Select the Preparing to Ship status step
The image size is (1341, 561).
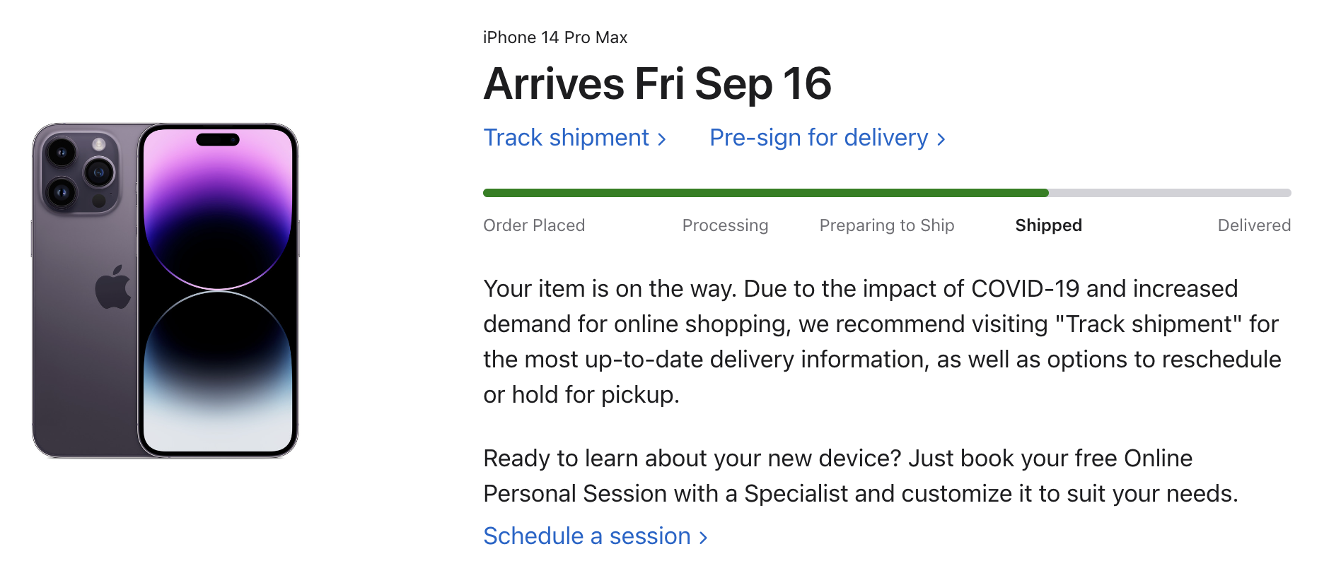pyautogui.click(x=887, y=225)
